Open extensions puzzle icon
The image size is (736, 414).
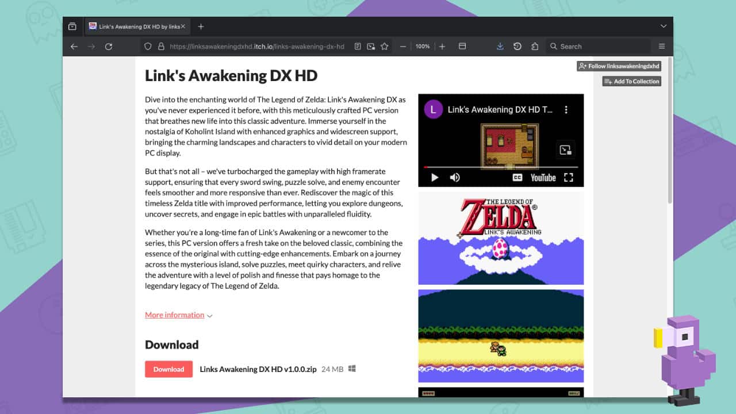(535, 47)
